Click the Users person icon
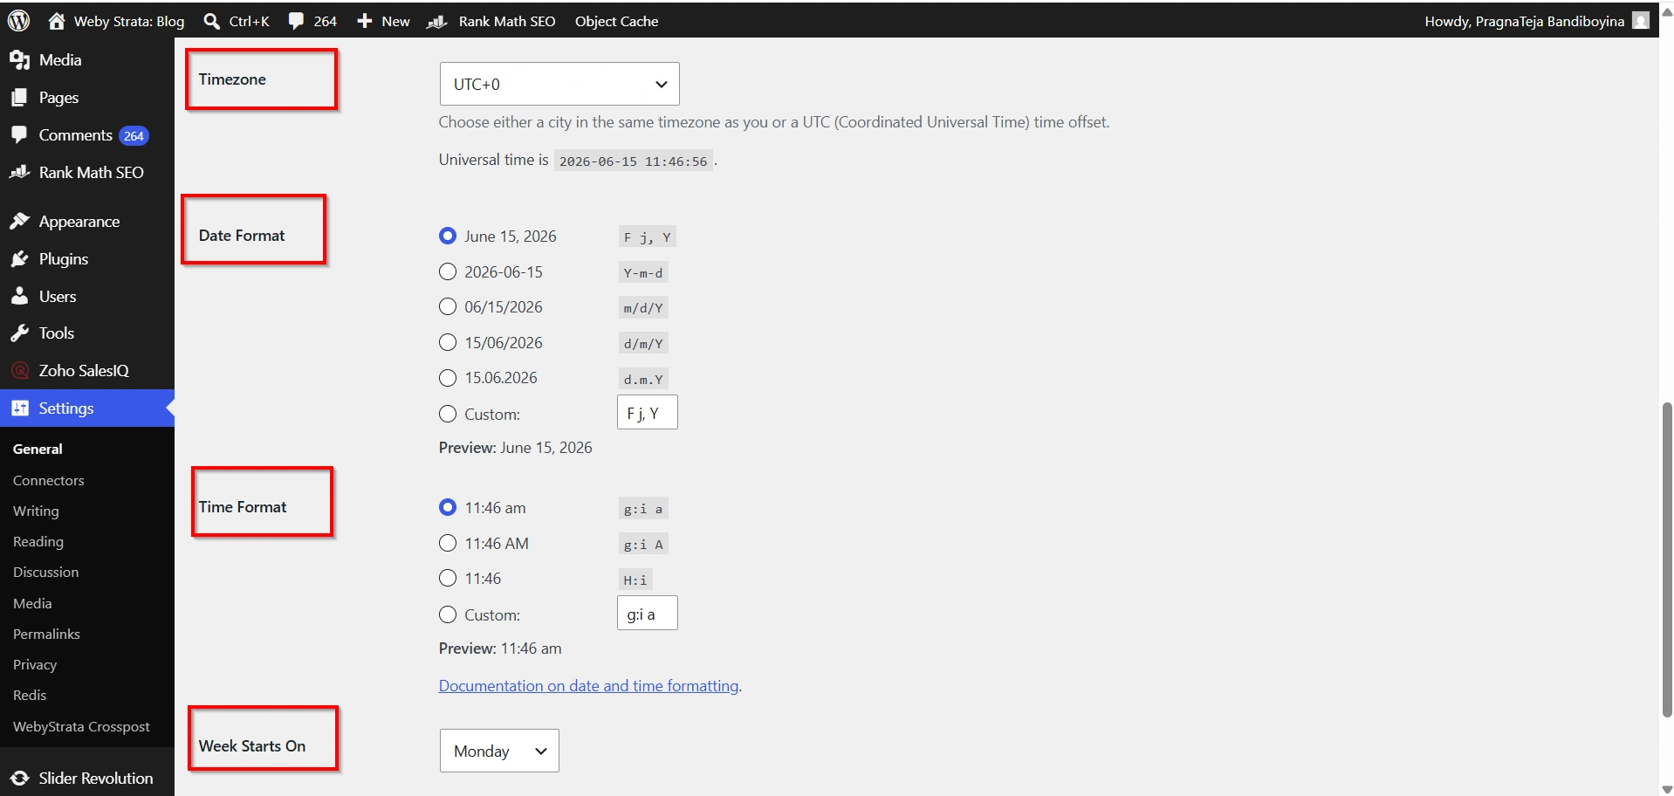This screenshot has width=1674, height=796. point(19,297)
